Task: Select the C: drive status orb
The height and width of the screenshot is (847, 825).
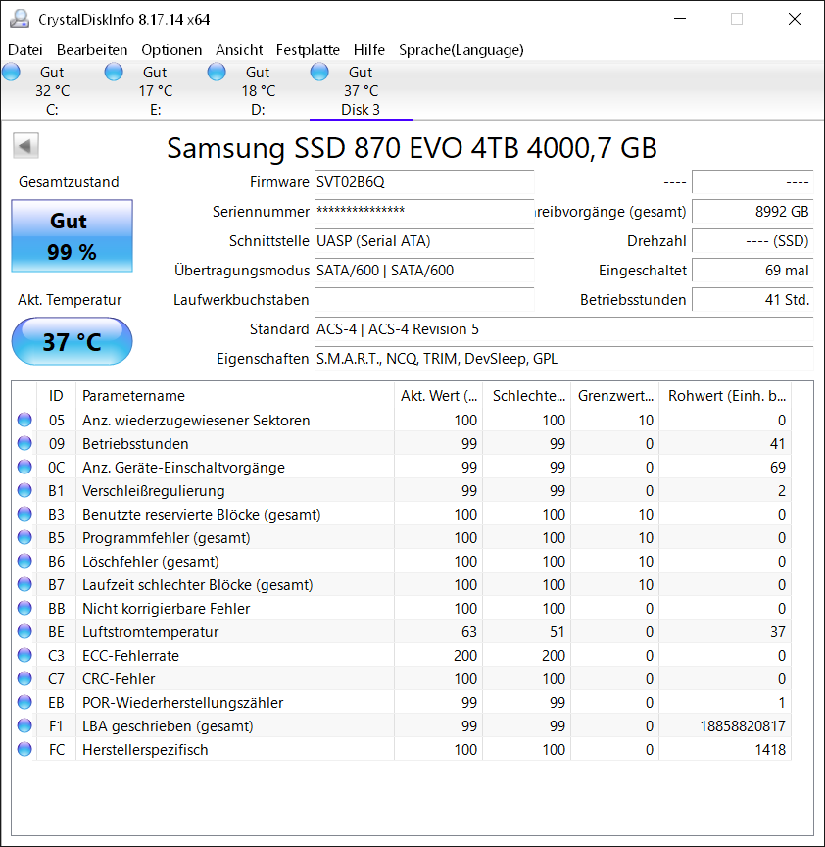Action: pos(11,72)
